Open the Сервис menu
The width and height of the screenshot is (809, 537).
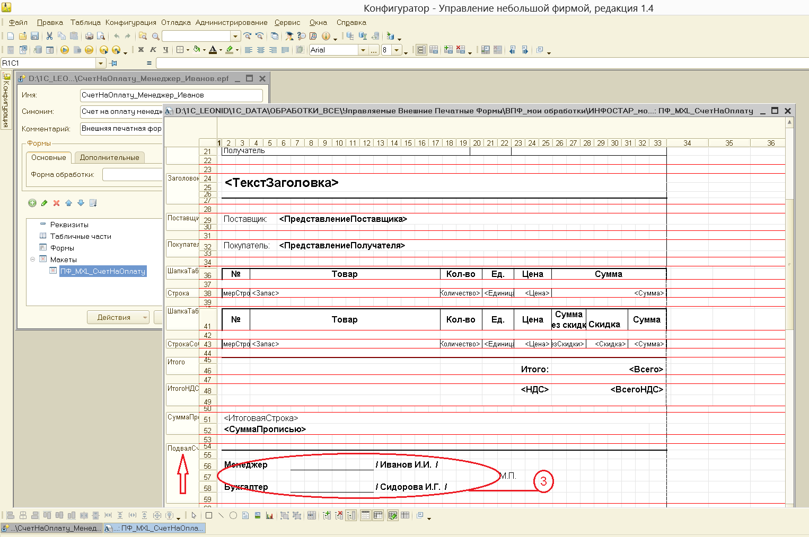coord(287,22)
